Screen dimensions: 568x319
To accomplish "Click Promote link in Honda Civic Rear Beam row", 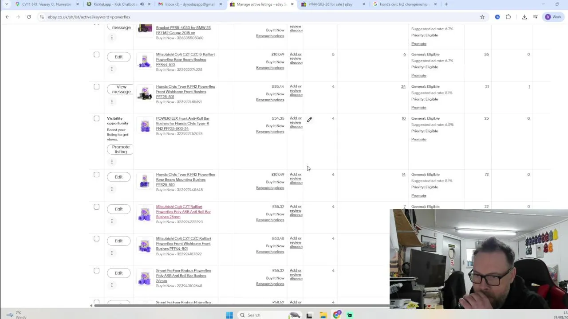I will [418, 195].
